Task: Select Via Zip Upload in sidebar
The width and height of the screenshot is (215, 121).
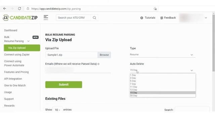Action: tap(22, 48)
